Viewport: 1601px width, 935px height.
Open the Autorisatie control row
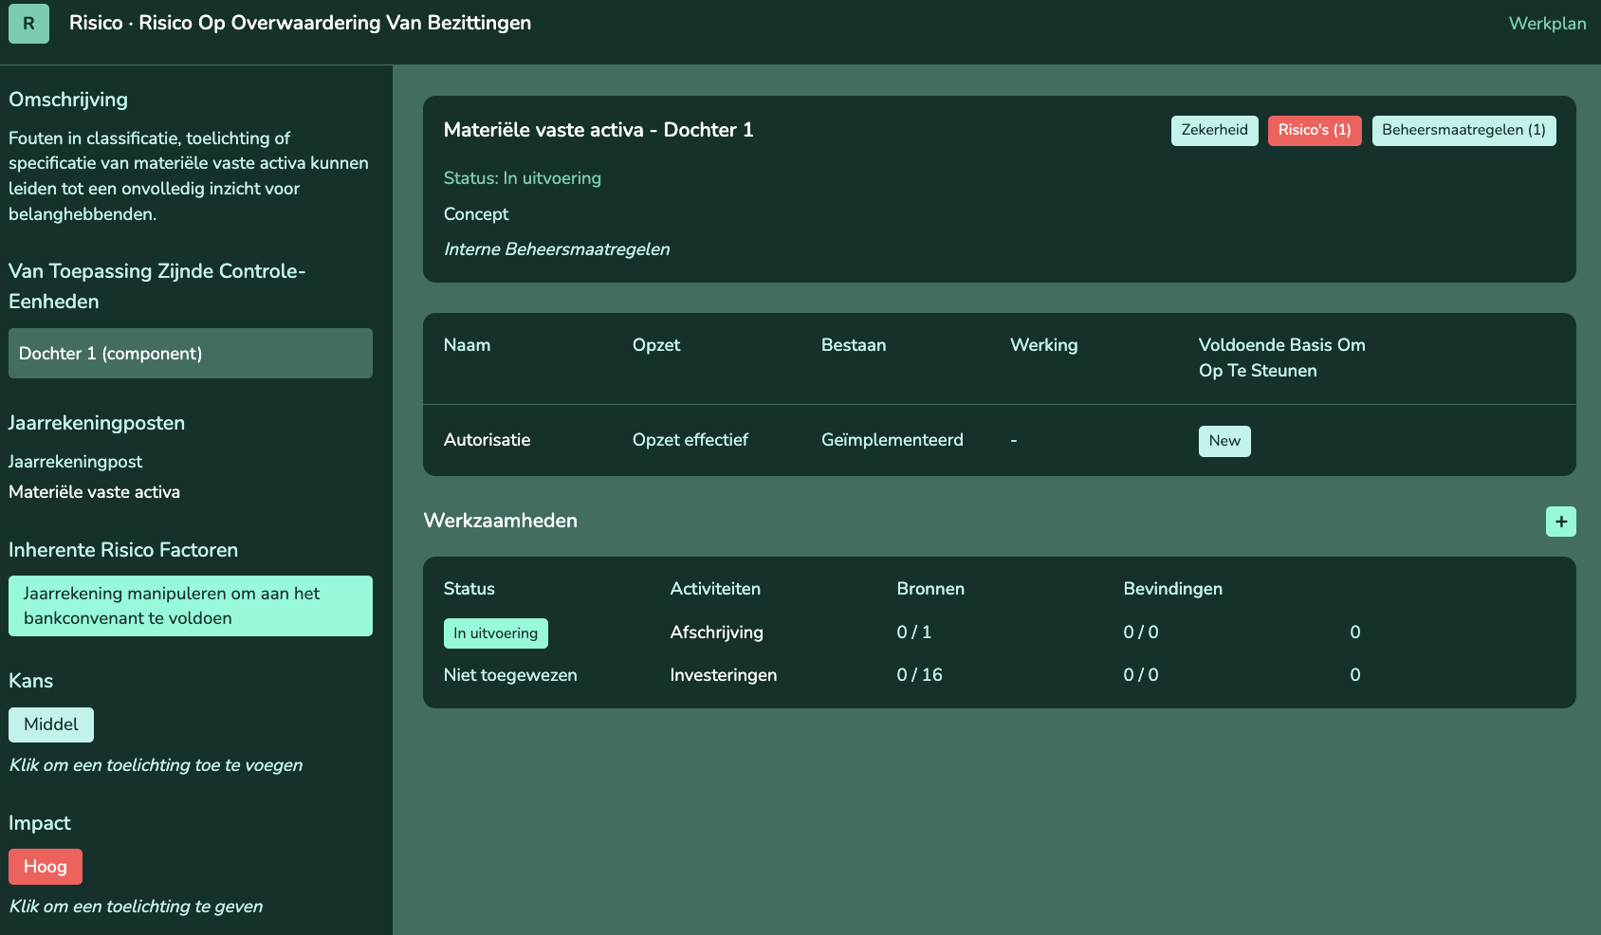click(x=487, y=440)
